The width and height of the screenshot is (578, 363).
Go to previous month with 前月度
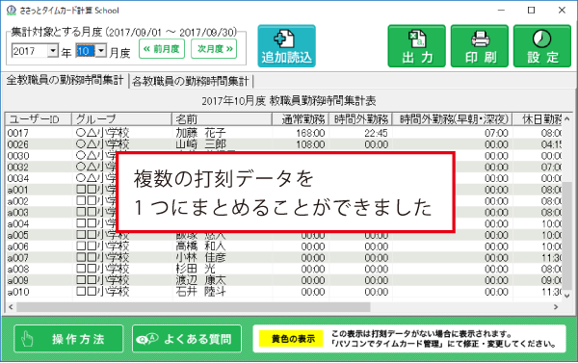click(x=162, y=49)
